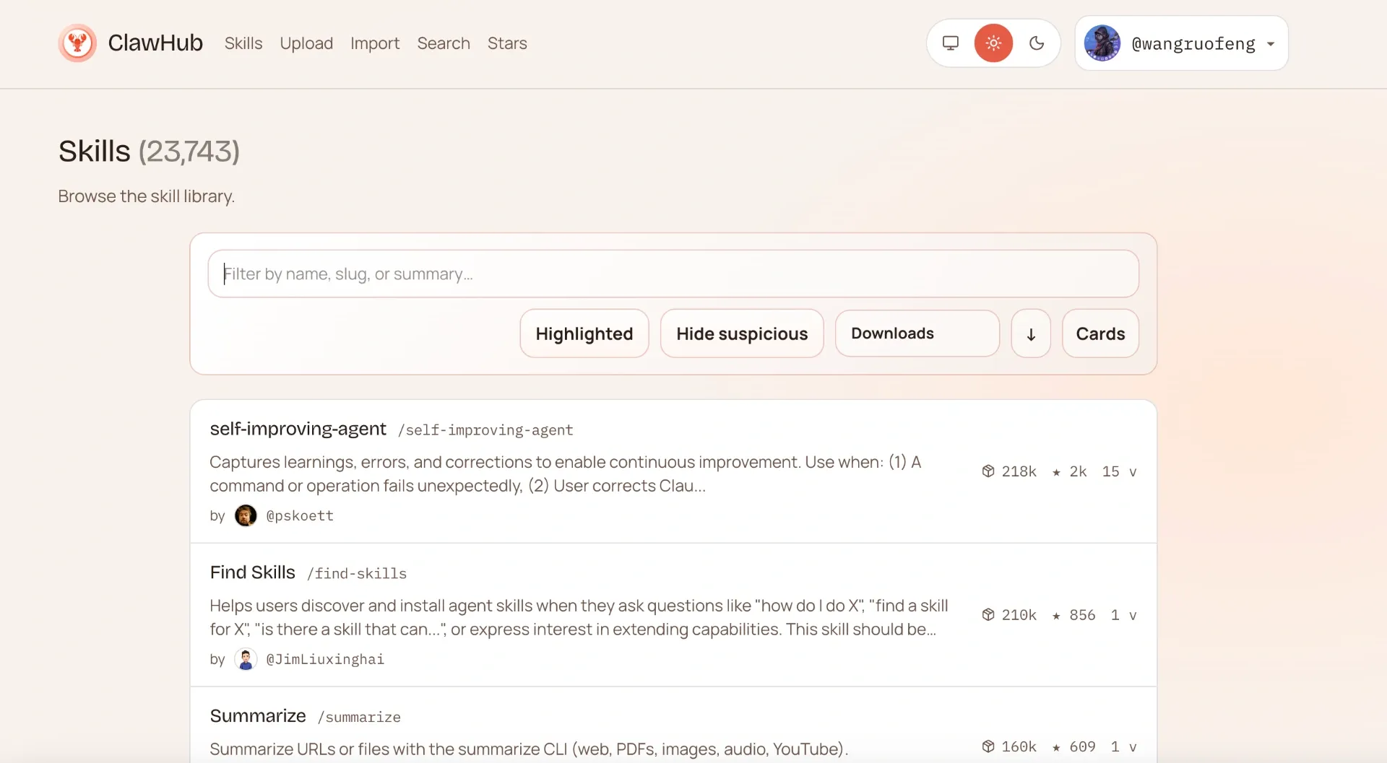Viewport: 1387px width, 763px height.
Task: Click the filter by name input field
Action: (673, 274)
